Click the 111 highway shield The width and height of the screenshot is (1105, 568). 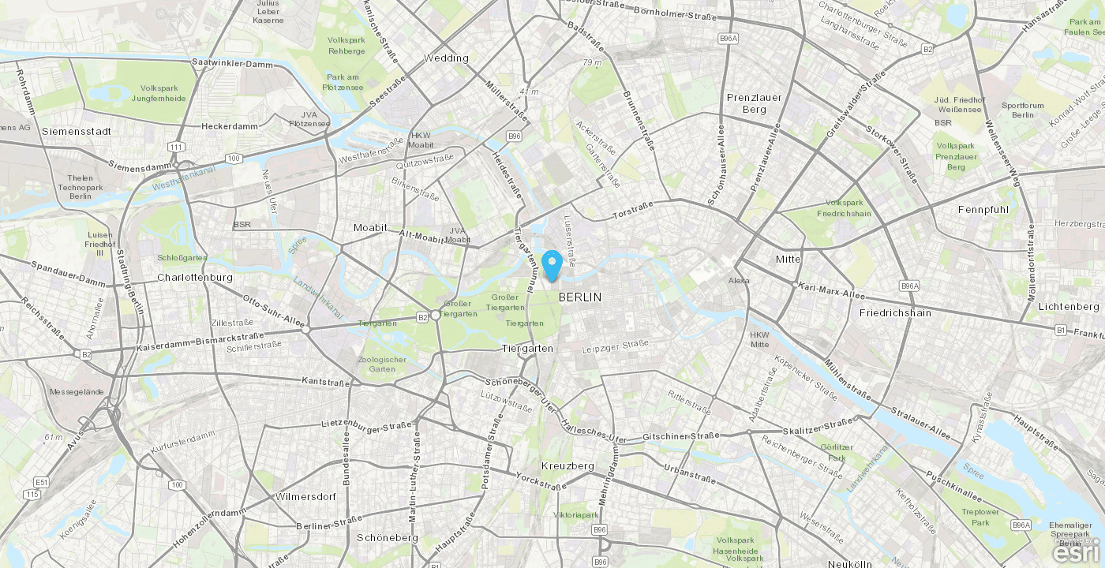point(174,147)
